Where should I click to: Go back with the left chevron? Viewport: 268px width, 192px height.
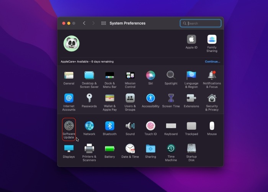point(84,23)
